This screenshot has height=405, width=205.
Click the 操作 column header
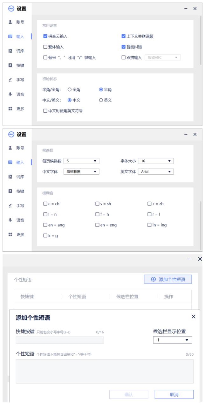(169, 297)
